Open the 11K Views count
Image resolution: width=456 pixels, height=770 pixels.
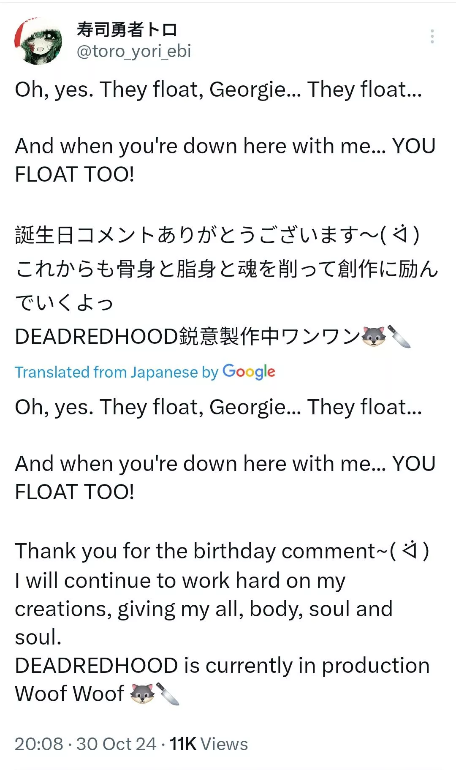coord(209,744)
